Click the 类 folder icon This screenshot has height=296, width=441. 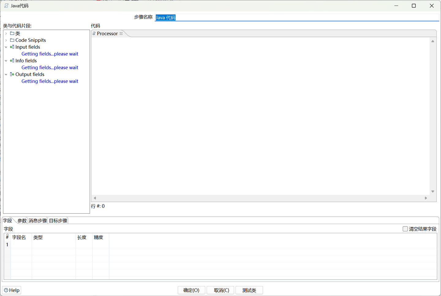pyautogui.click(x=12, y=33)
